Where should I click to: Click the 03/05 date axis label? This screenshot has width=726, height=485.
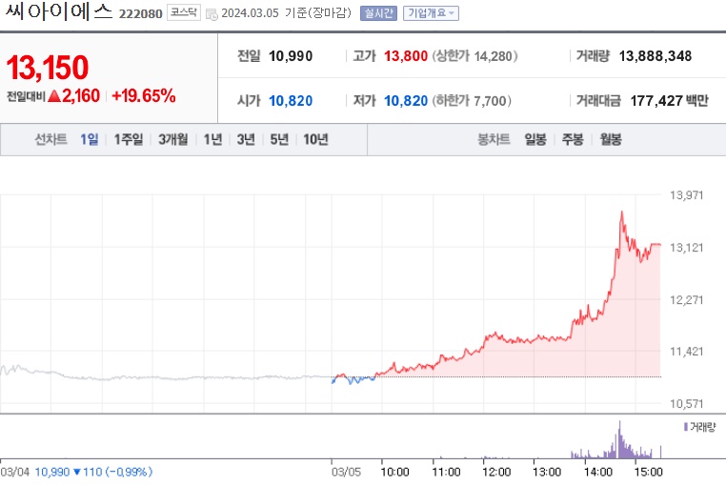pyautogui.click(x=346, y=472)
